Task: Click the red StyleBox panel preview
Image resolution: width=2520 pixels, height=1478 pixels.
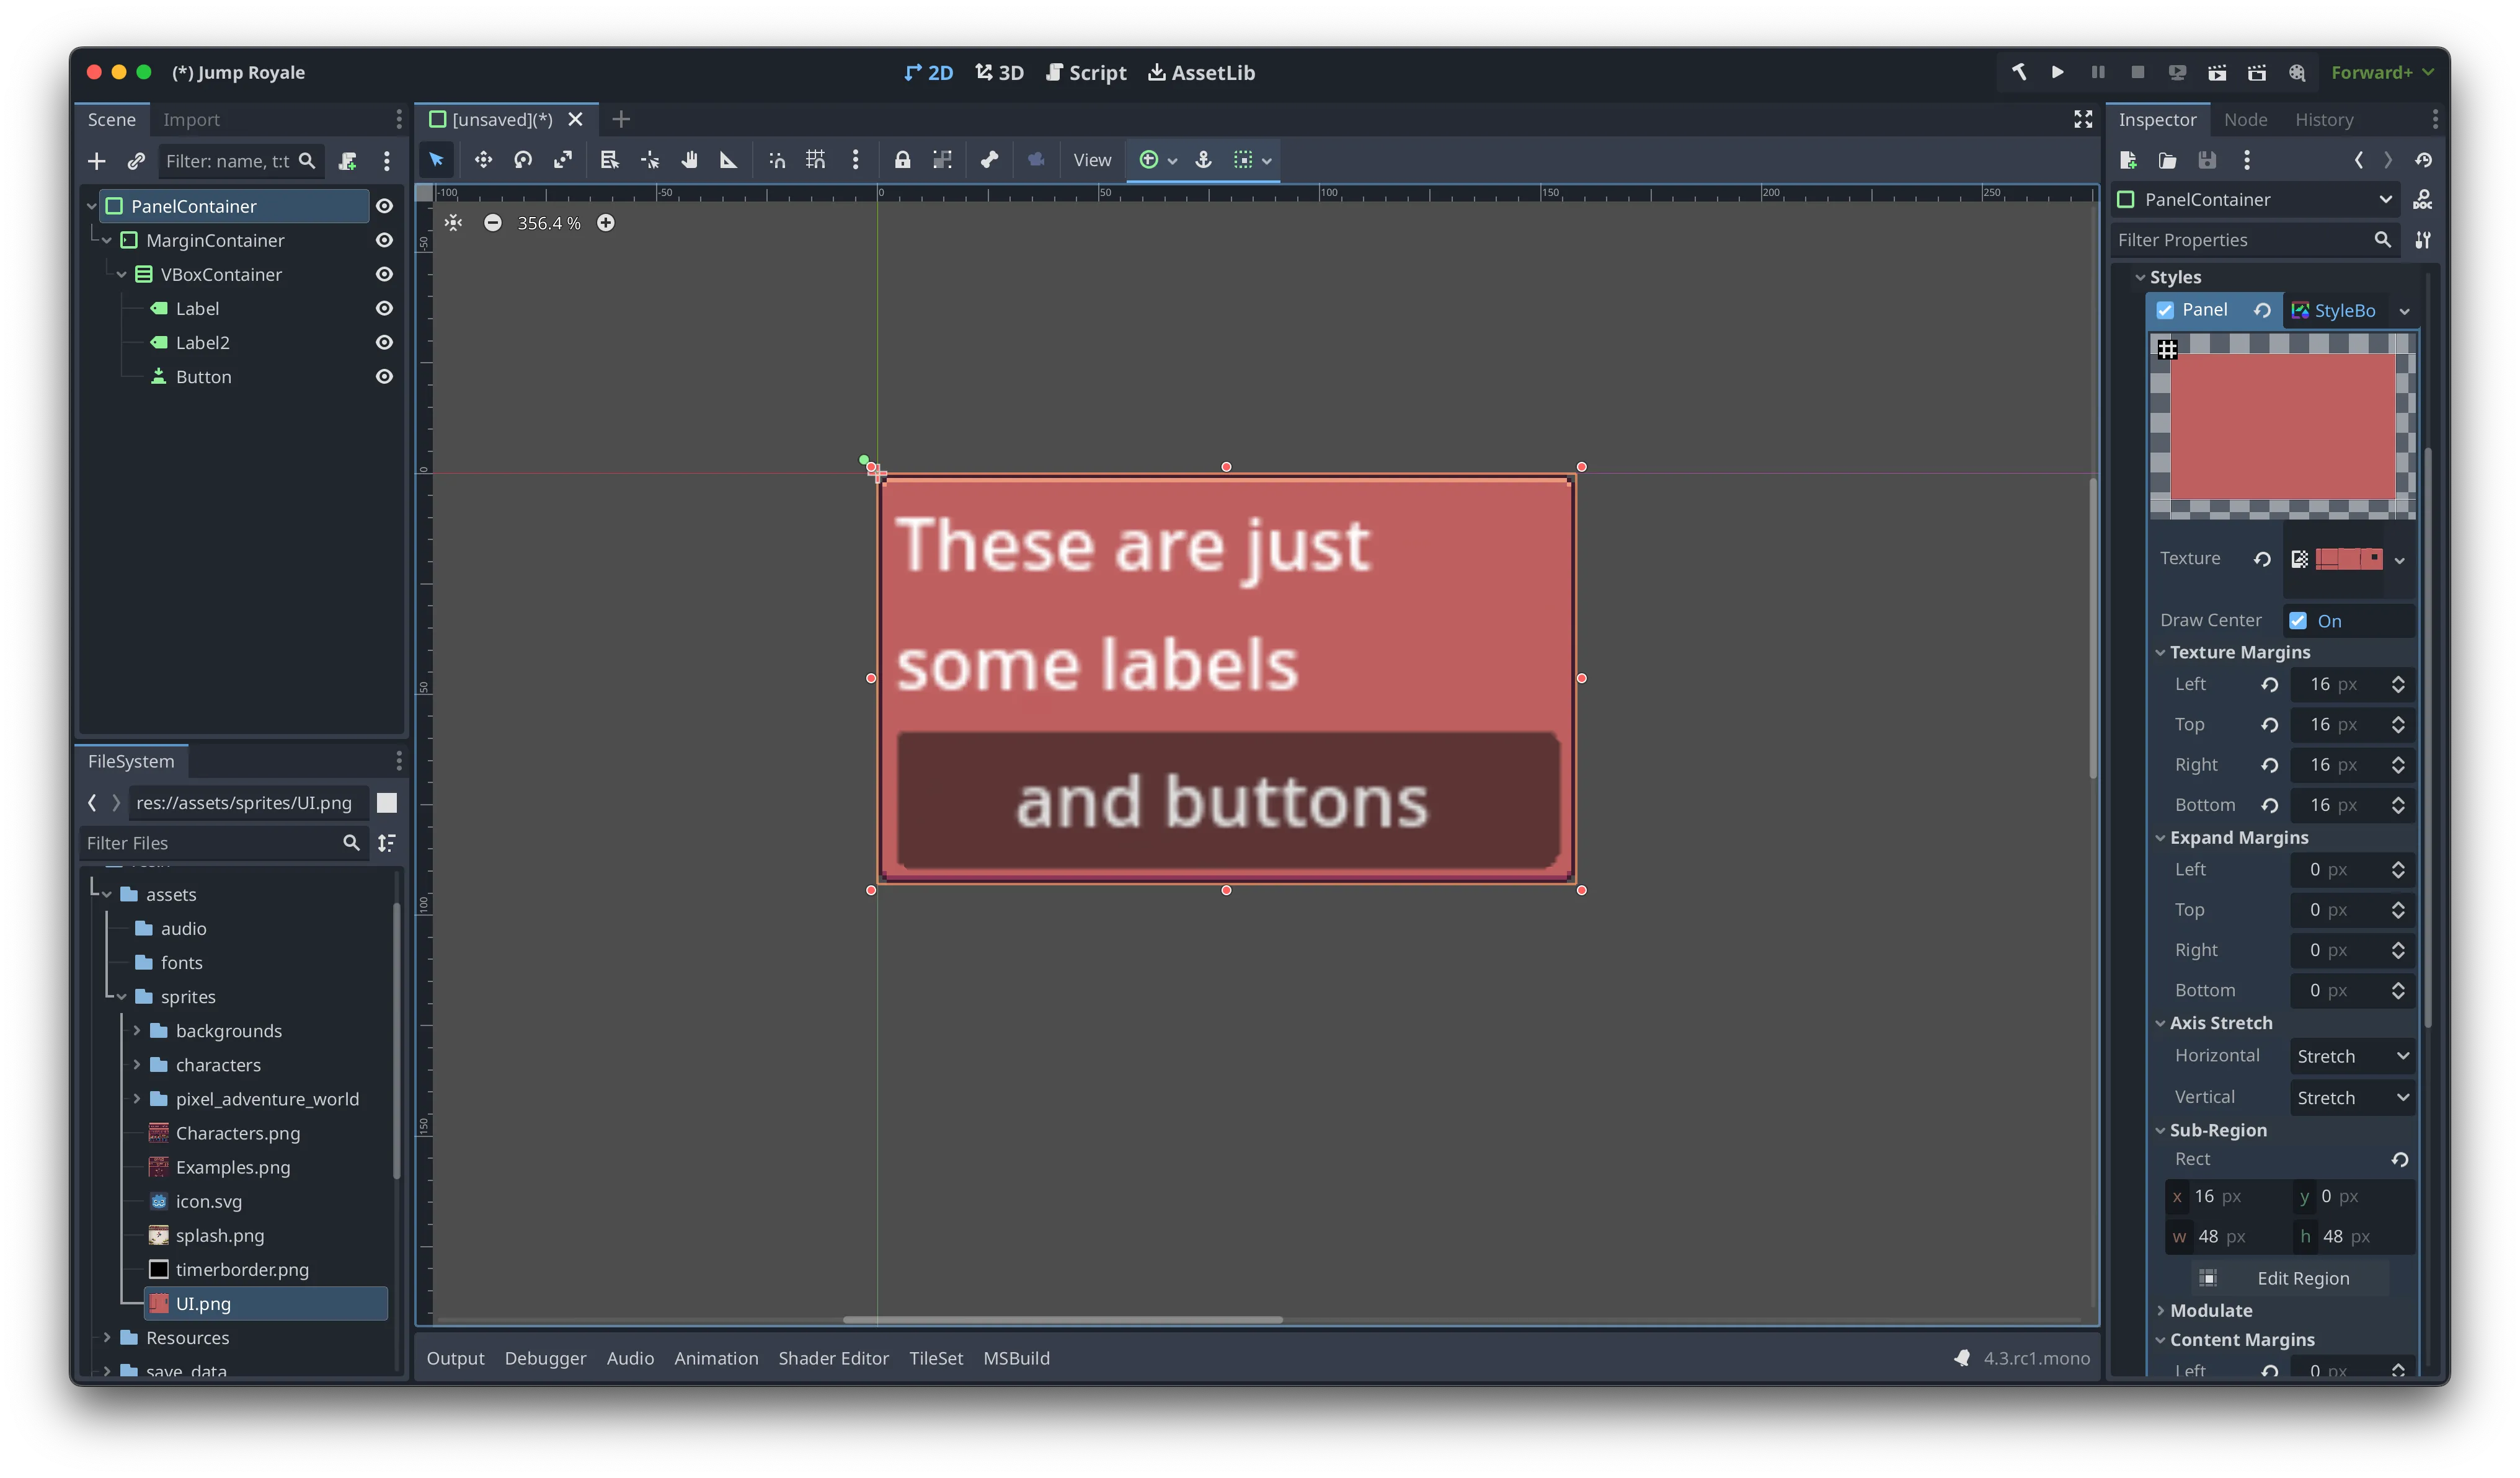Action: click(2283, 427)
